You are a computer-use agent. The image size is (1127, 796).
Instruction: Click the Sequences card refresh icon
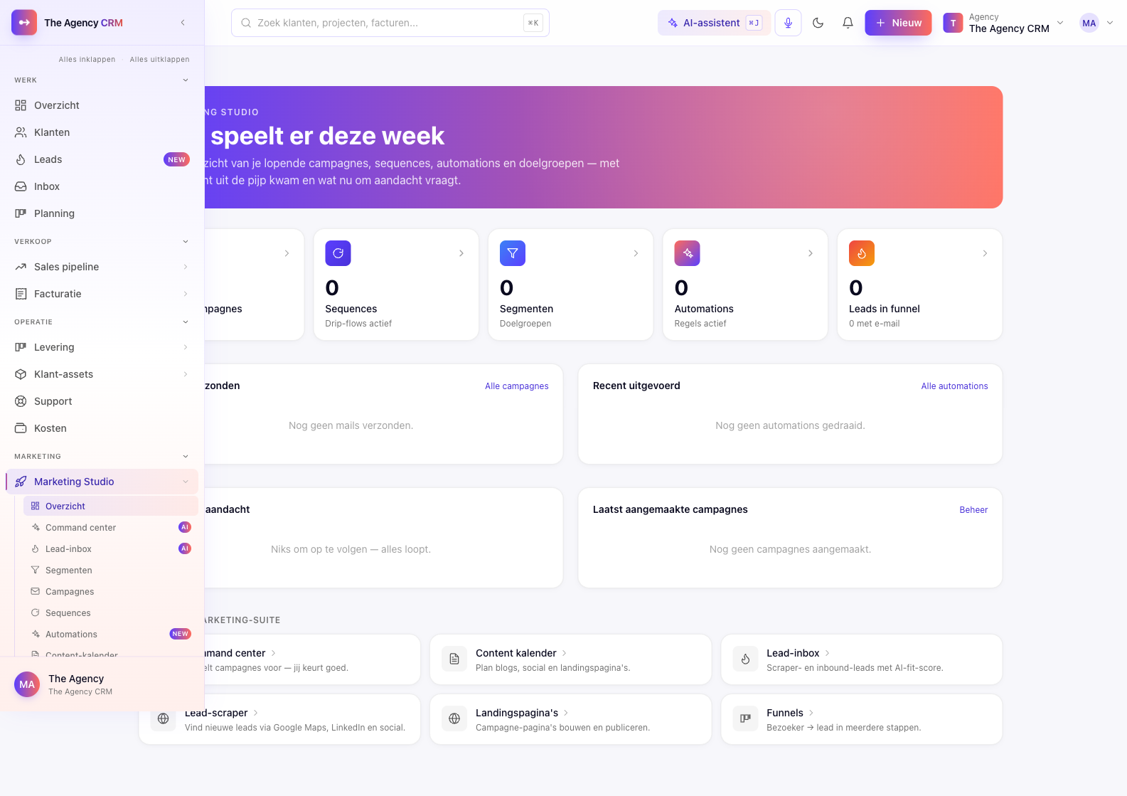[338, 253]
